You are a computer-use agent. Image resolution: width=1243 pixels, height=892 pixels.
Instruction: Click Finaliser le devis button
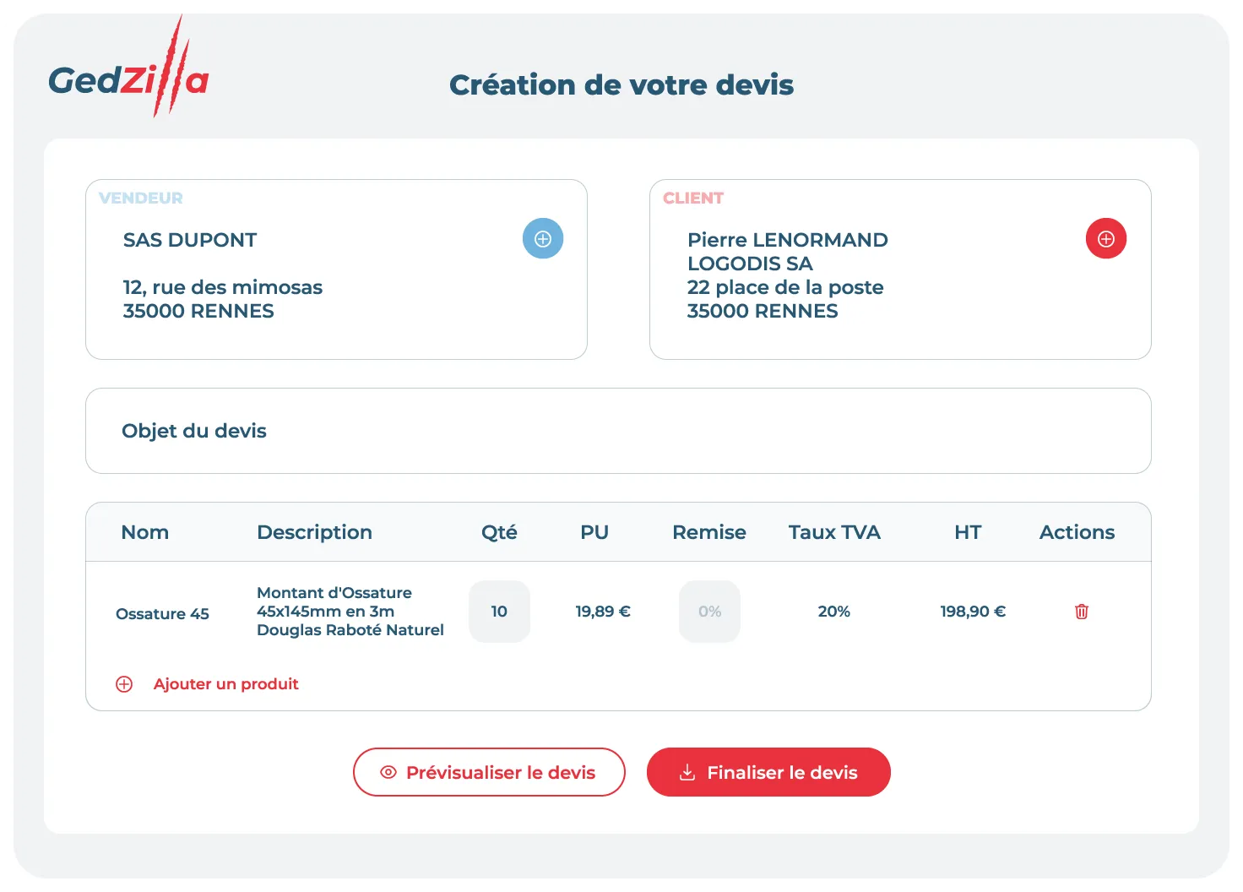click(x=768, y=772)
